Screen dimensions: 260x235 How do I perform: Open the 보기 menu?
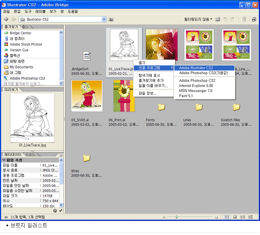(53, 11)
